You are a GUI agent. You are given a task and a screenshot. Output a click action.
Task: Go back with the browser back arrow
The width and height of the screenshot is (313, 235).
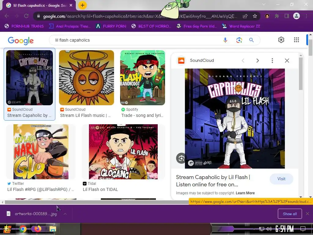click(7, 16)
